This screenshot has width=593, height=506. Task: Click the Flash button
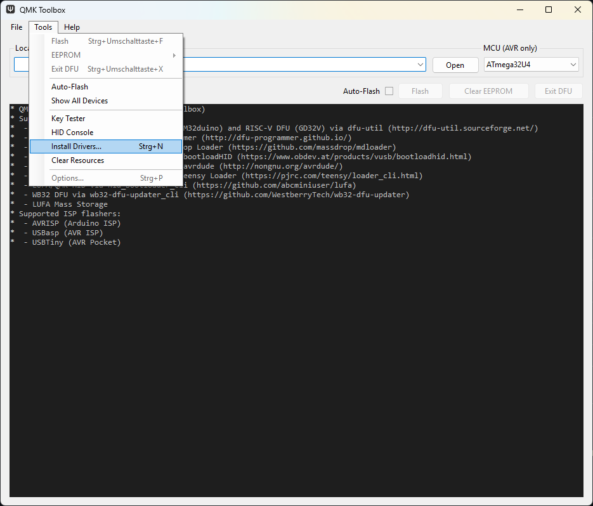tap(420, 91)
